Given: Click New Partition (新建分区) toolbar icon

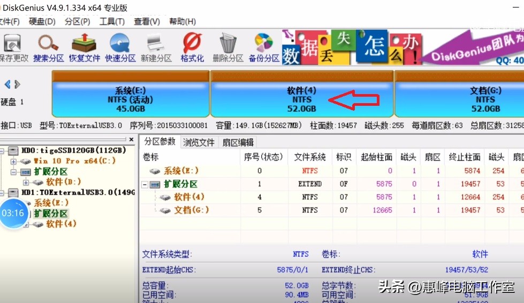Looking at the screenshot, I should (156, 49).
